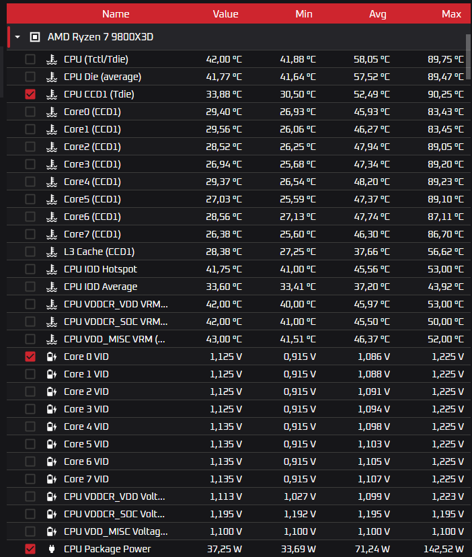Sort by the Value column header
Viewport: 472px width, 557px height.
(x=225, y=14)
